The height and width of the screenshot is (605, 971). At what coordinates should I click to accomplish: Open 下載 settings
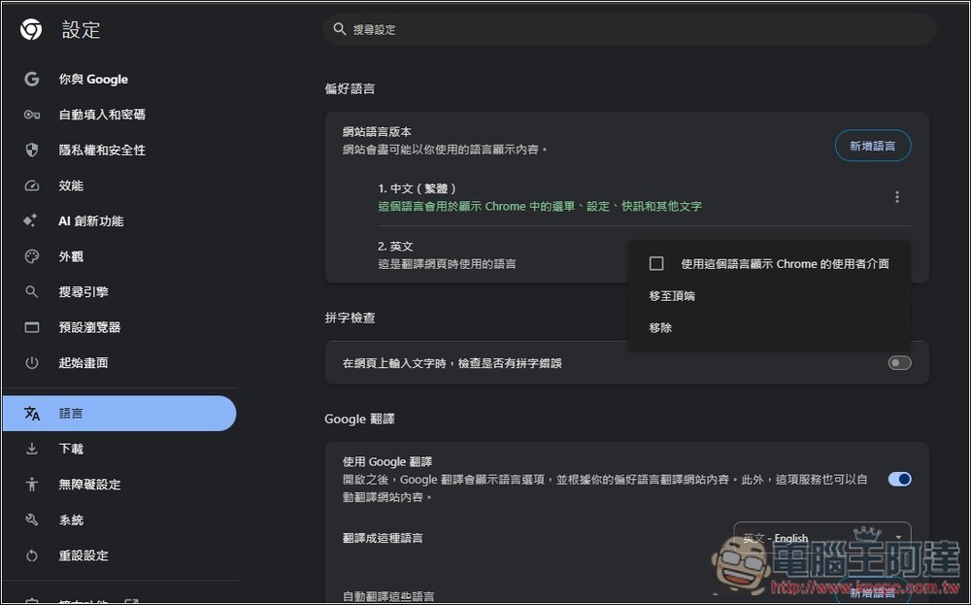pyautogui.click(x=71, y=449)
